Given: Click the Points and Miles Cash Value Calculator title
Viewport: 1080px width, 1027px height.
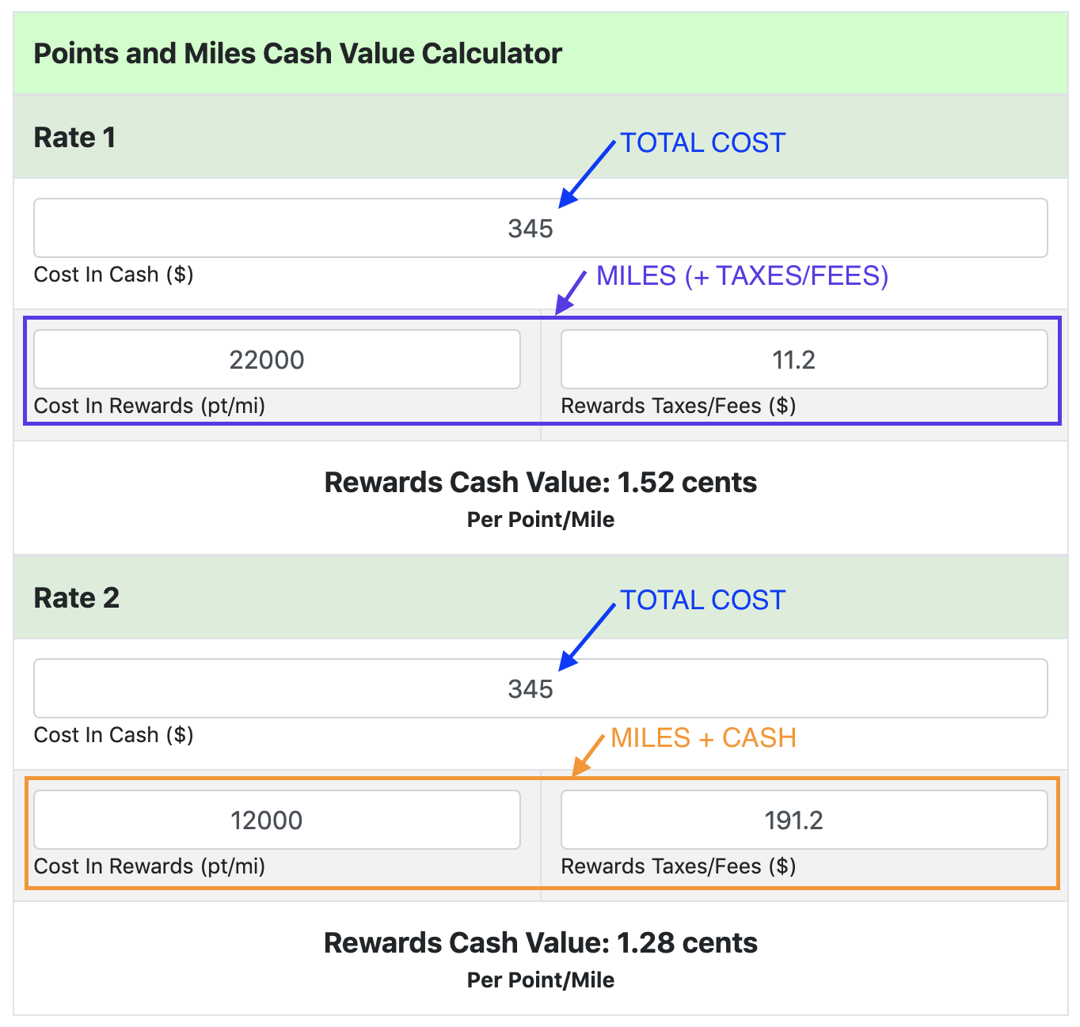Looking at the screenshot, I should [x=298, y=54].
